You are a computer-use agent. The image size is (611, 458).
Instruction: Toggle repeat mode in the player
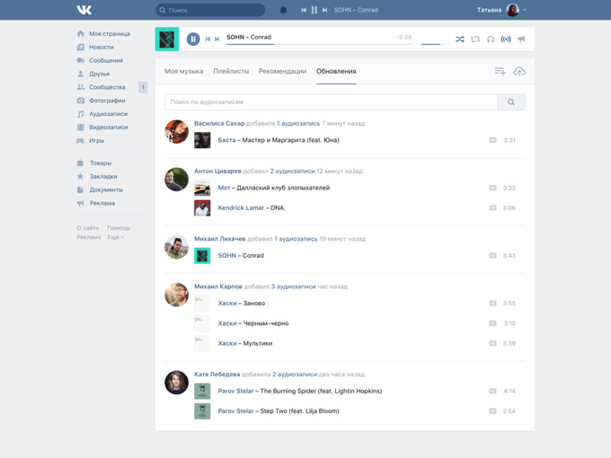475,39
